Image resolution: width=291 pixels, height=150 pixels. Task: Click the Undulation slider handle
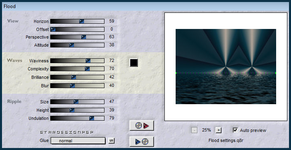pos(92,118)
